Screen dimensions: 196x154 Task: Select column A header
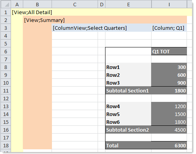[x=17, y=5]
